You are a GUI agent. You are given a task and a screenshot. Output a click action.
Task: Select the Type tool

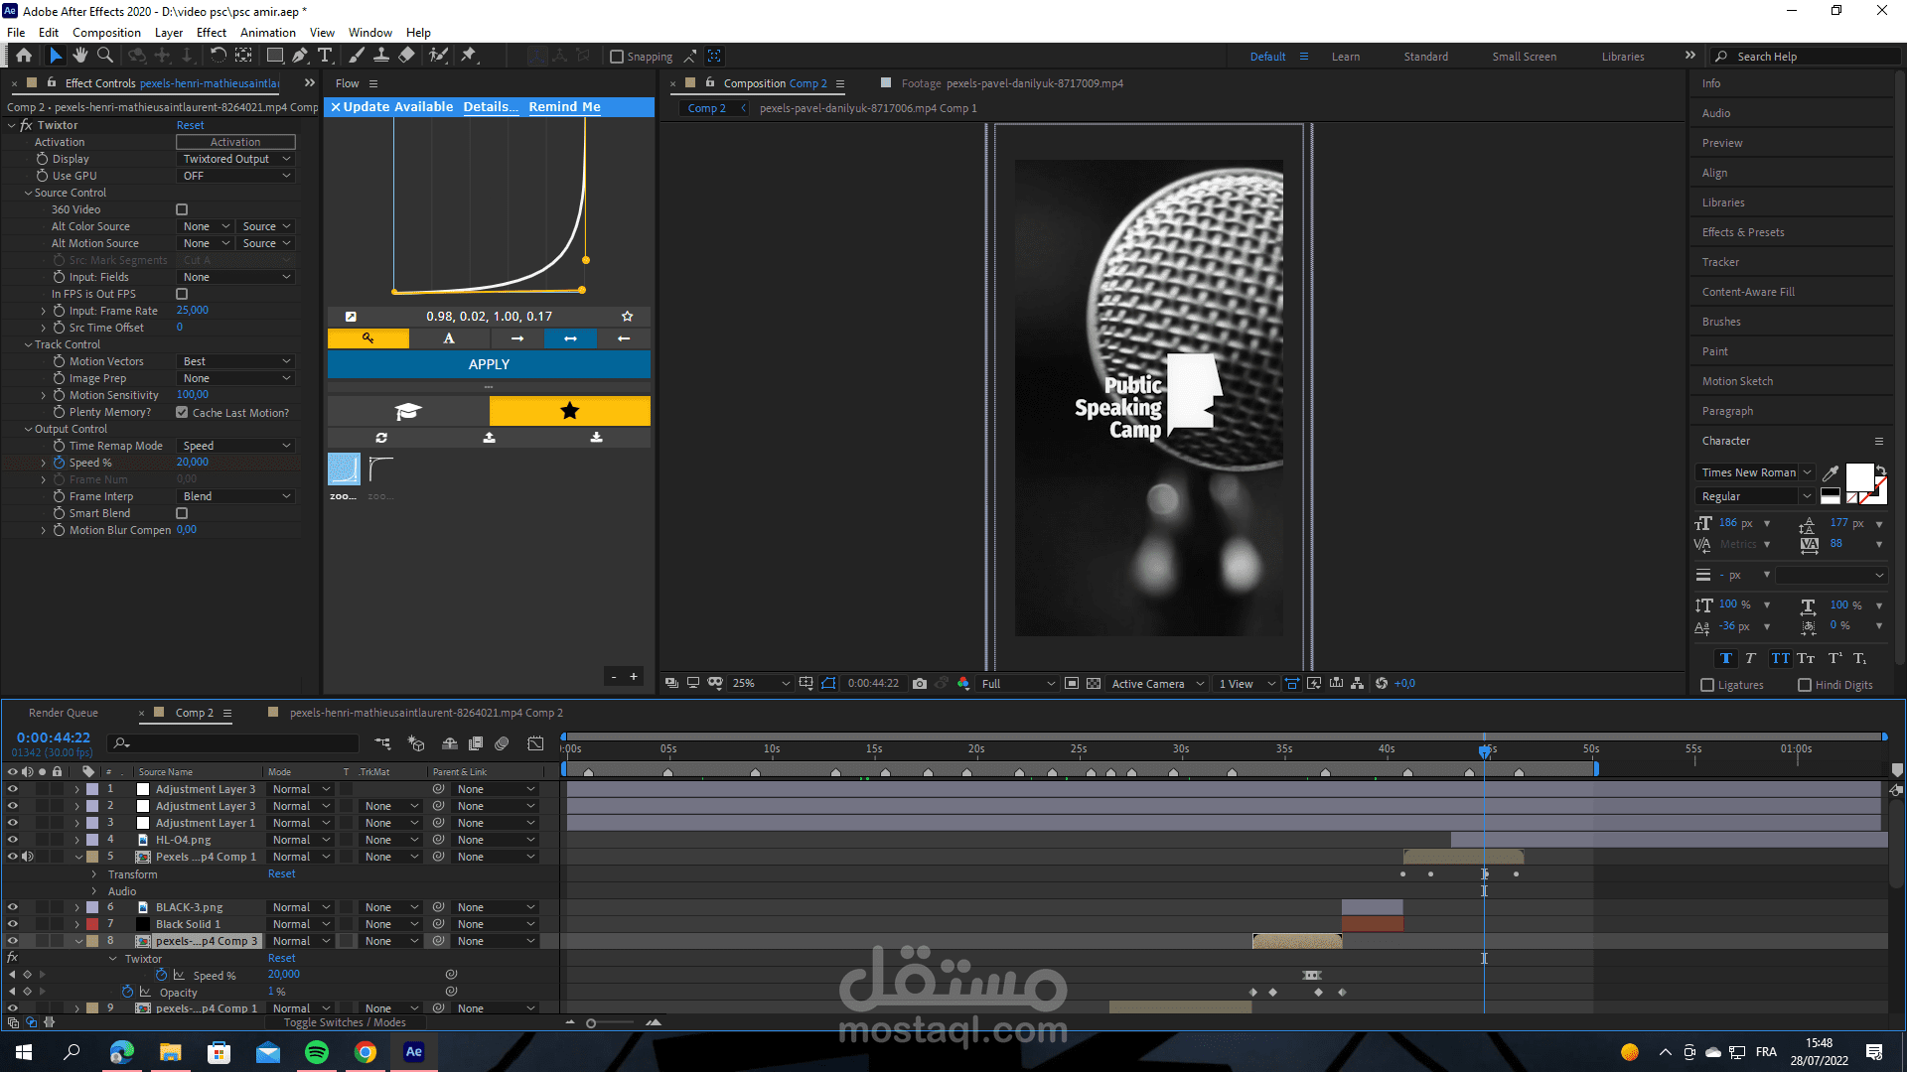[x=325, y=56]
